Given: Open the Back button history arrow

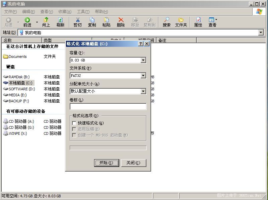Looking at the screenshot, I should pyautogui.click(x=18, y=22).
